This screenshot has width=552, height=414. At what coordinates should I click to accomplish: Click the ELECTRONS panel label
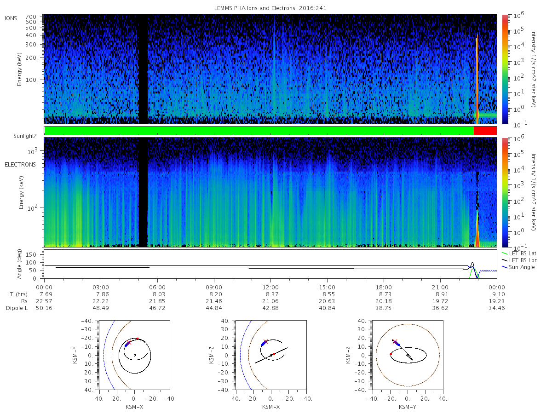click(x=20, y=164)
